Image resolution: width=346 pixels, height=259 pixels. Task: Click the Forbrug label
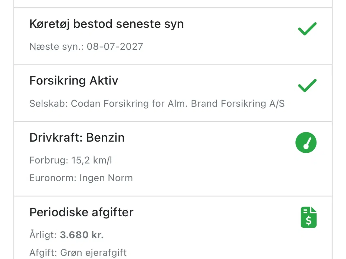[49, 161]
